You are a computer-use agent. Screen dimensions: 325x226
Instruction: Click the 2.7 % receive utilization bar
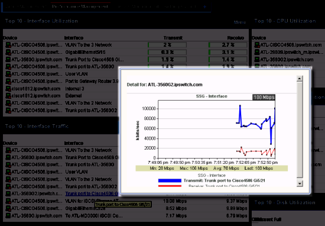click(x=227, y=45)
